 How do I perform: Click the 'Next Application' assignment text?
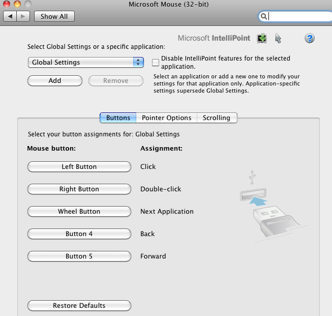point(167,212)
